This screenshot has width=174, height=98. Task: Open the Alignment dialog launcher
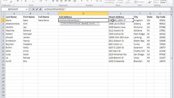77,5
